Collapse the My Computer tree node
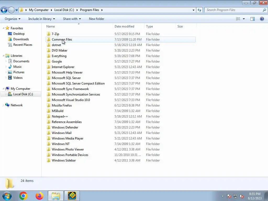 point(3,88)
